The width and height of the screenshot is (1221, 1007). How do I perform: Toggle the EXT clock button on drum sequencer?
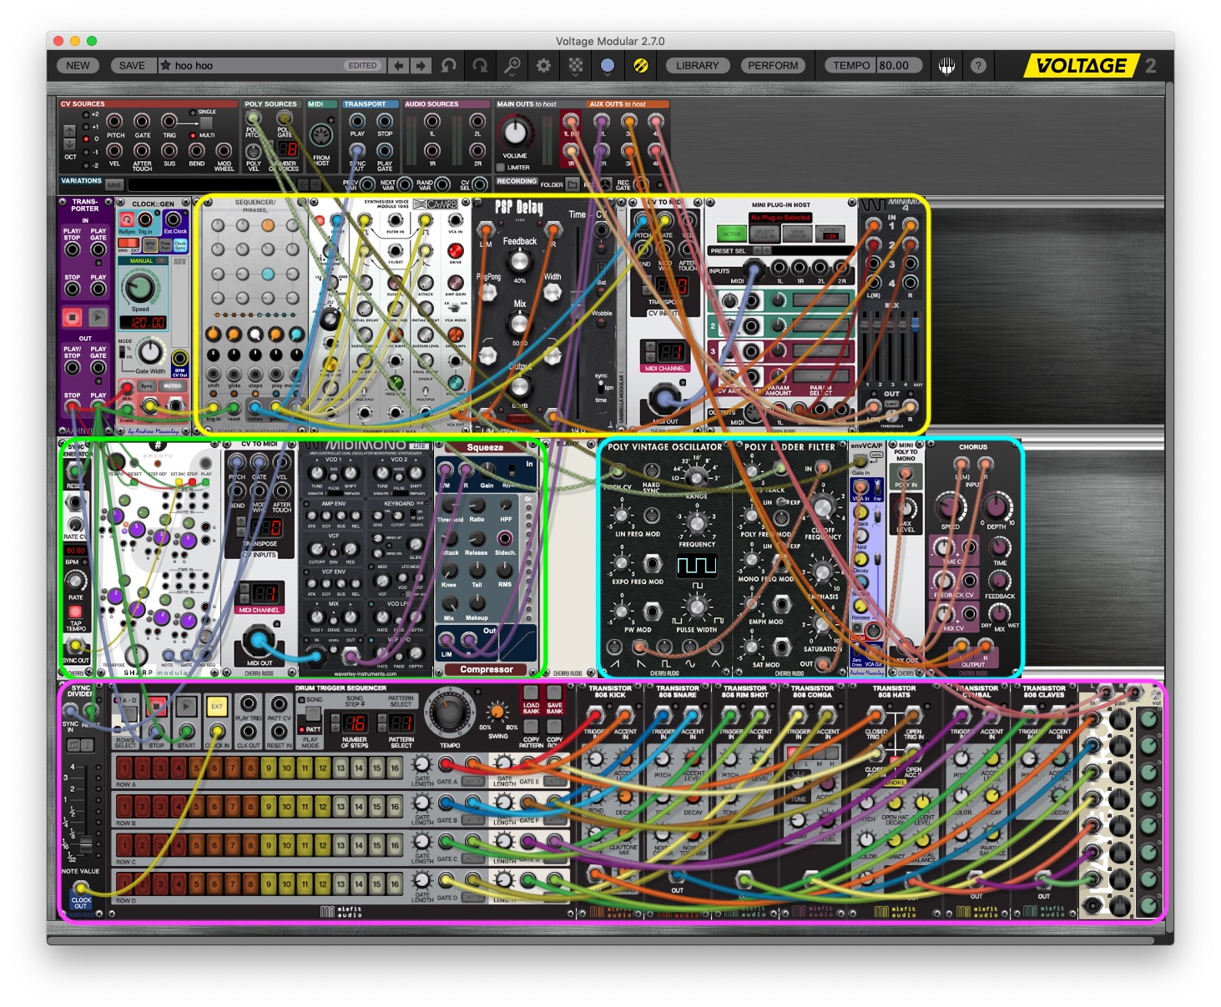(217, 707)
